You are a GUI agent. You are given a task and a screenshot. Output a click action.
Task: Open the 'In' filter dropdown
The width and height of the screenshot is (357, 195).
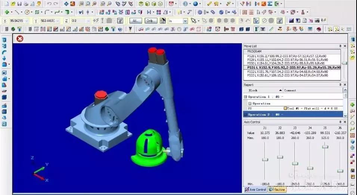coord(185,21)
